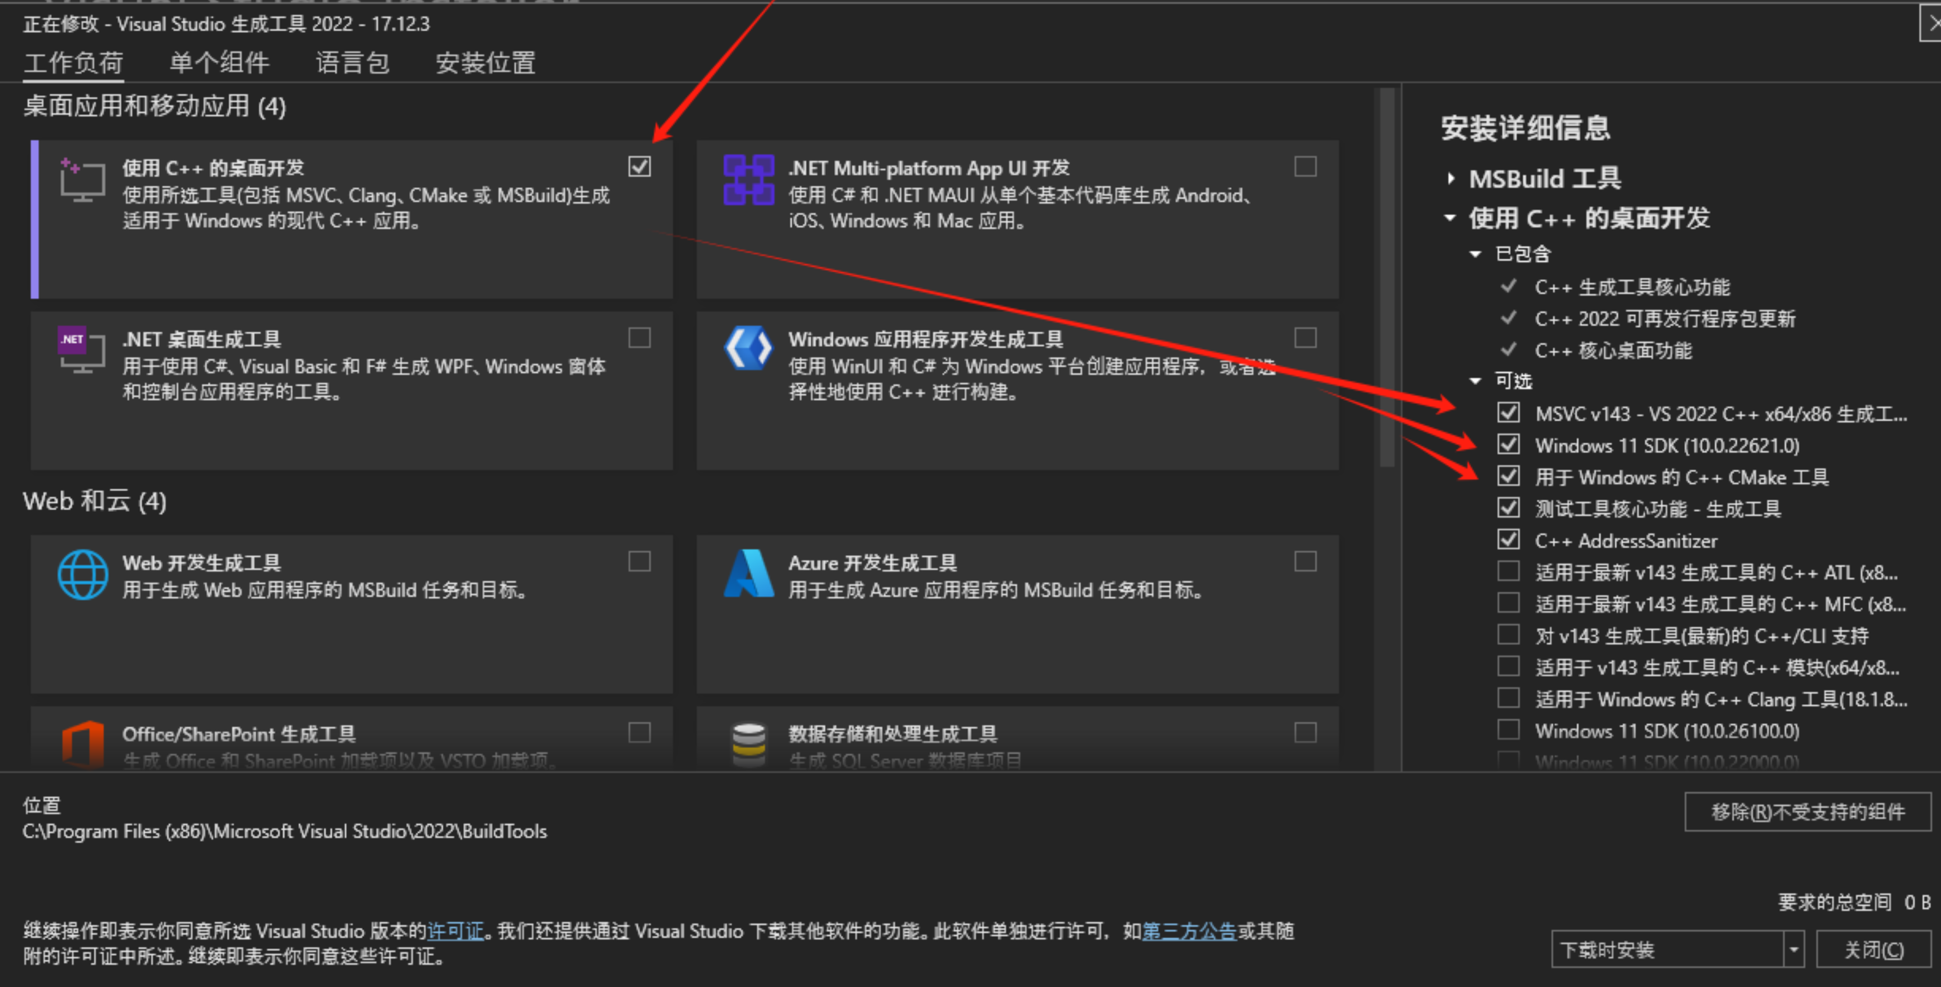Check the Windows 应用程序开发生成工具 checkbox
The width and height of the screenshot is (1941, 987).
pos(1305,337)
